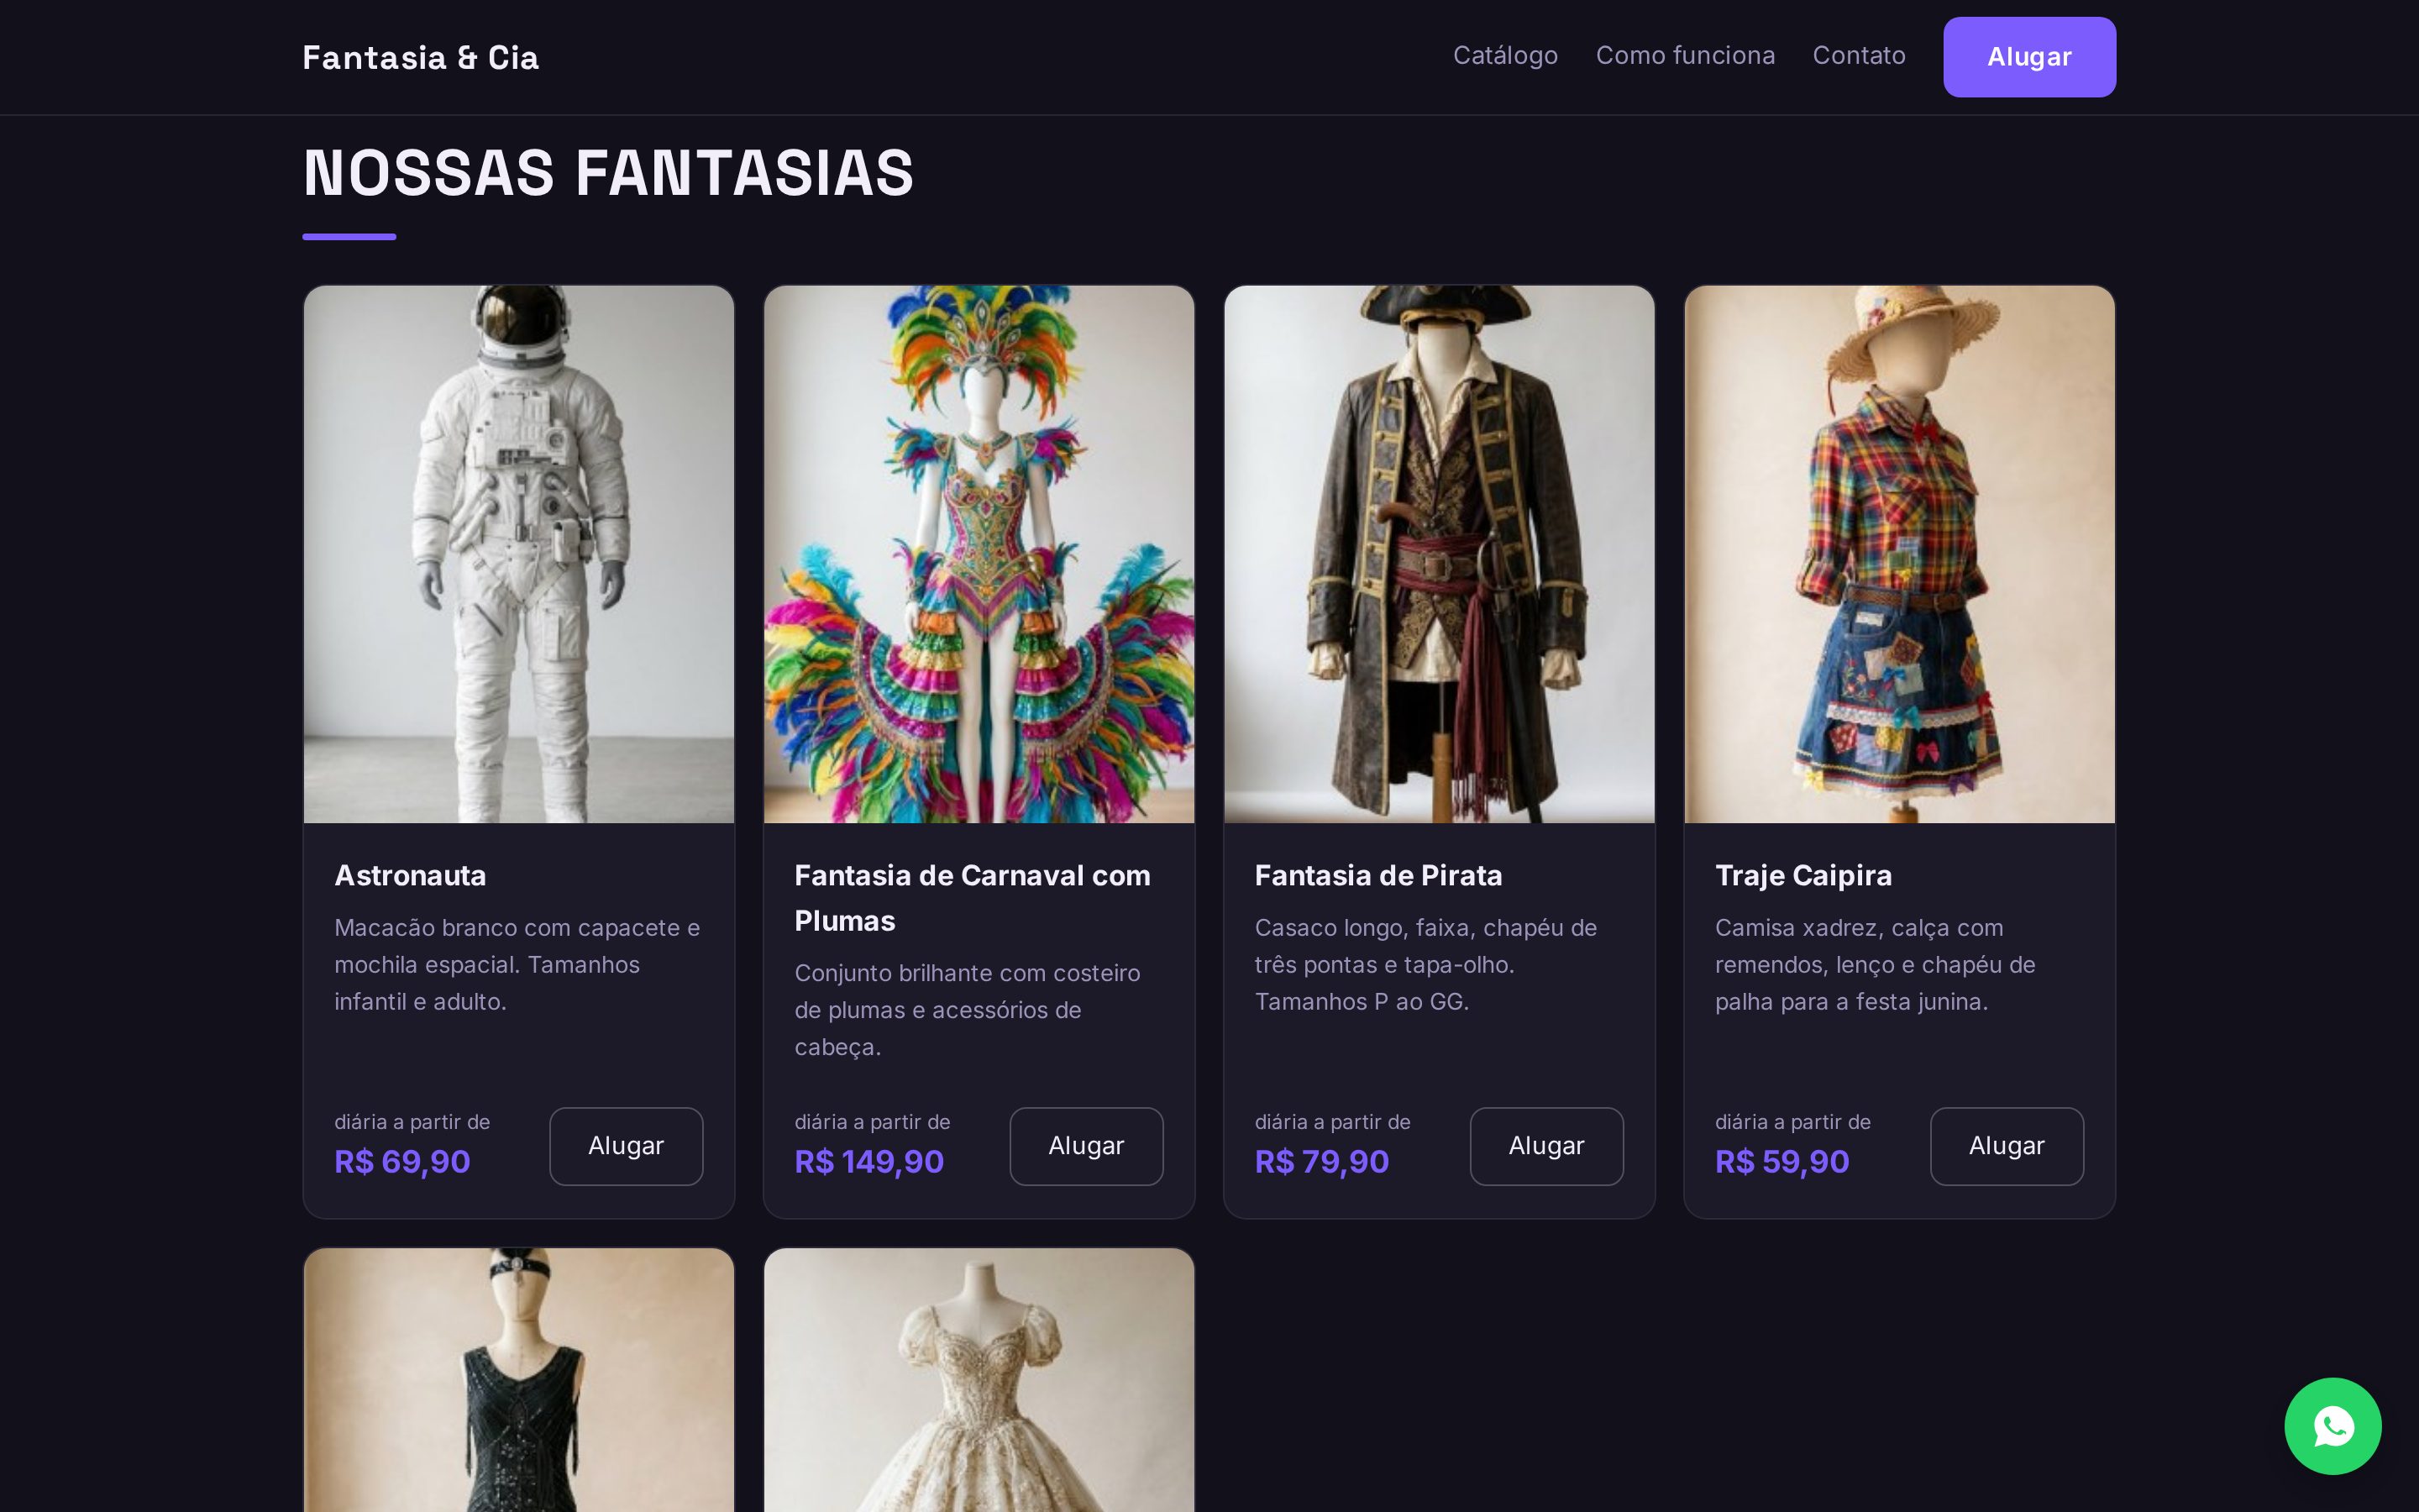Viewport: 2419px width, 1512px height.
Task: Click the purple Alugar header button
Action: click(x=2029, y=57)
